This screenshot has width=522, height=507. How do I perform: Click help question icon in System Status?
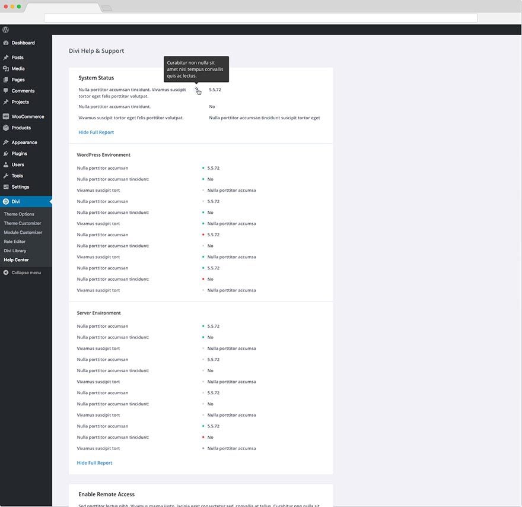pyautogui.click(x=197, y=90)
